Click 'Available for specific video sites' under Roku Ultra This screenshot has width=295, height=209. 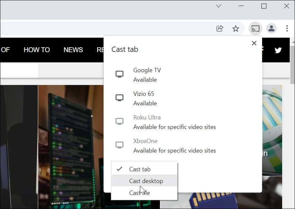click(174, 127)
